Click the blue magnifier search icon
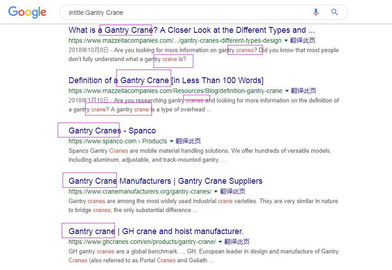Screen dimensions: 392x270 (x=334, y=12)
